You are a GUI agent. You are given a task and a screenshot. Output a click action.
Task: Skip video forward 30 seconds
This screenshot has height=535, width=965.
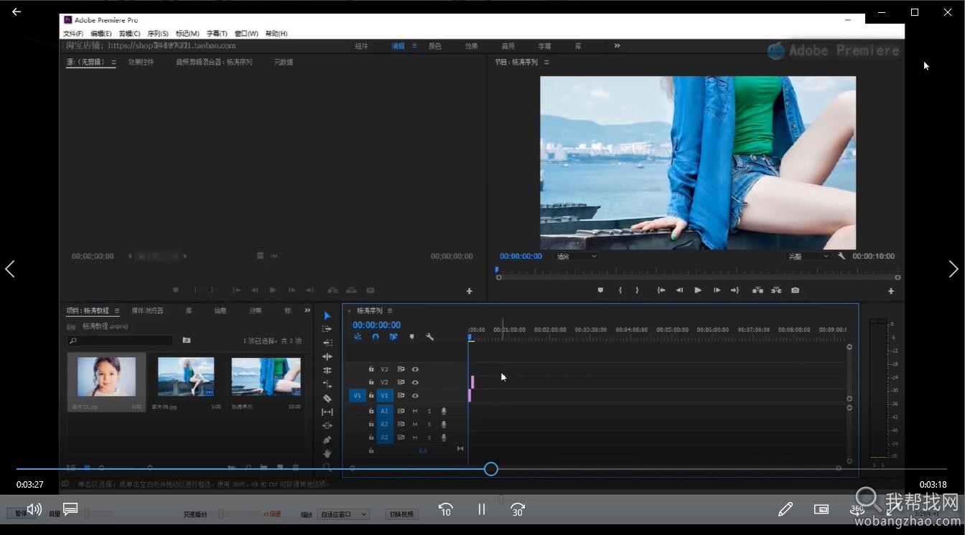(x=518, y=509)
